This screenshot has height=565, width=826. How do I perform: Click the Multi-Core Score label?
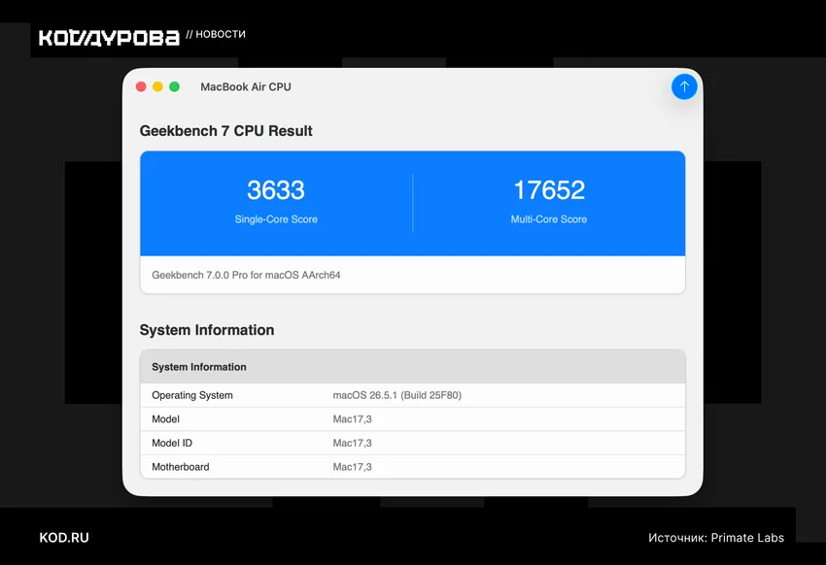point(549,219)
